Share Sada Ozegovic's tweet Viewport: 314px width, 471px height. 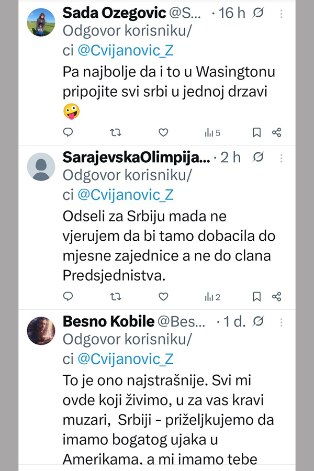point(277,133)
